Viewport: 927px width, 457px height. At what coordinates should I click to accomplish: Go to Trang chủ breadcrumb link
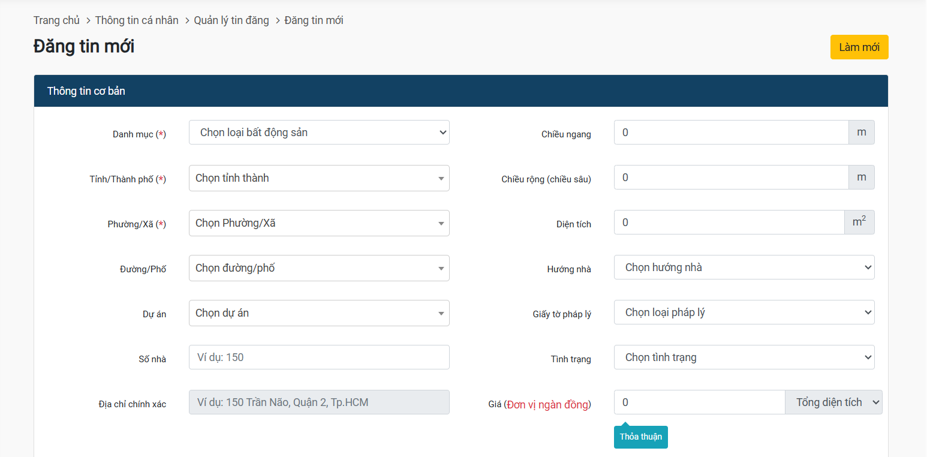(x=56, y=20)
